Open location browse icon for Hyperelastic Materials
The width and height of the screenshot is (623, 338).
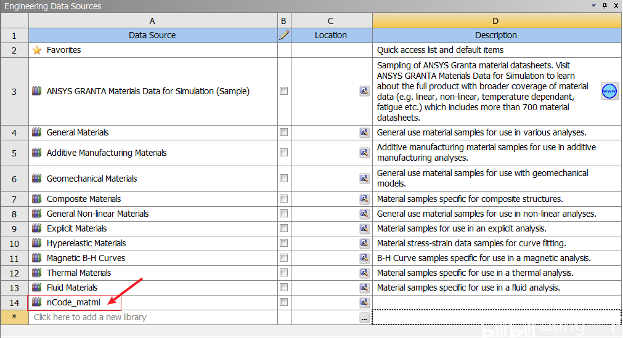(364, 243)
